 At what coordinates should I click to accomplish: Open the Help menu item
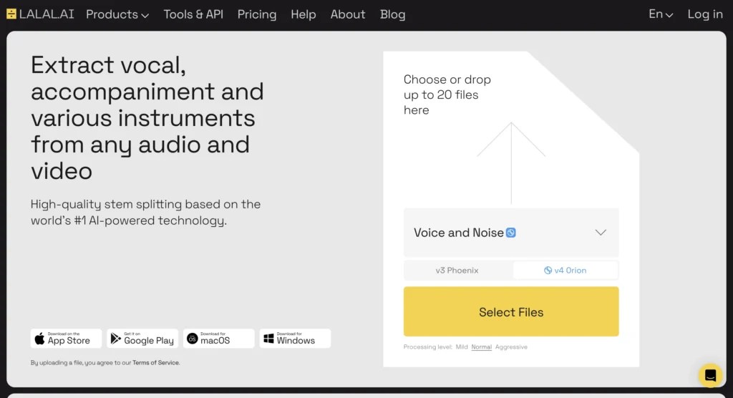[x=304, y=14]
